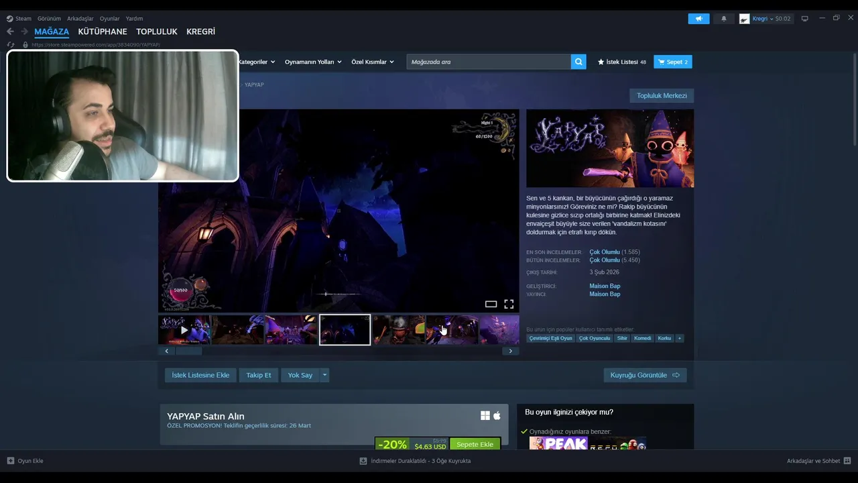This screenshot has height=483, width=858.
Task: Play the trailer video thumbnail
Action: click(184, 329)
